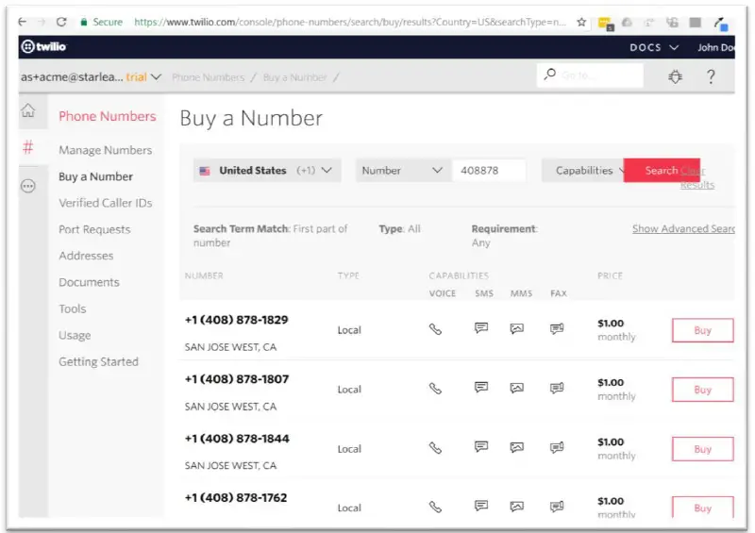Open Usage in sidebar

click(x=75, y=335)
